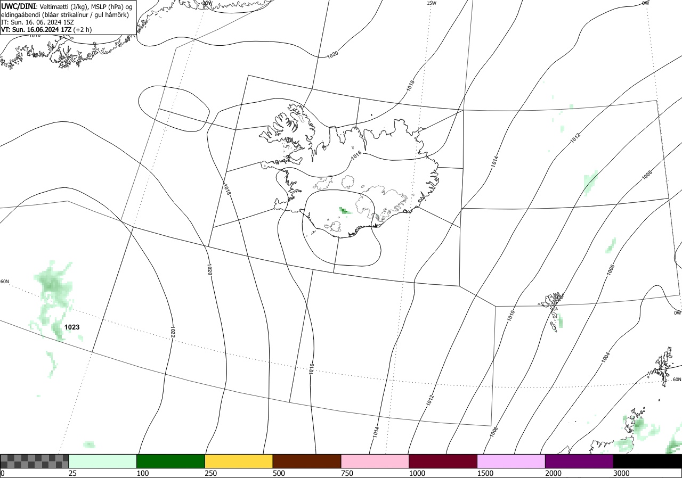This screenshot has height=478, width=682.
Task: Click the legend value '250'
Action: tap(210, 473)
